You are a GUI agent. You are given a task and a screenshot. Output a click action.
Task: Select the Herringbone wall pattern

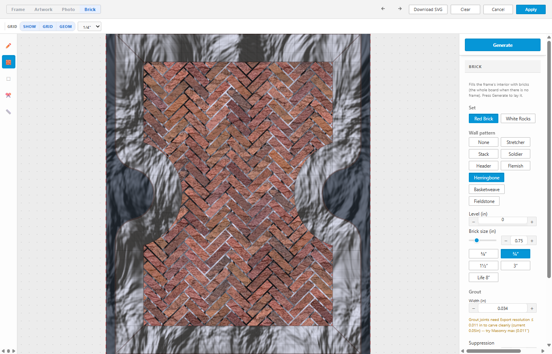[487, 178]
